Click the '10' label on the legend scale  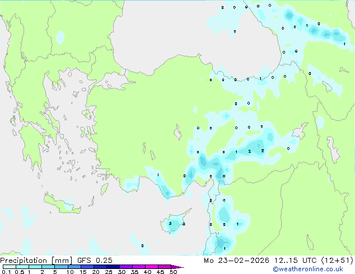tap(69, 272)
